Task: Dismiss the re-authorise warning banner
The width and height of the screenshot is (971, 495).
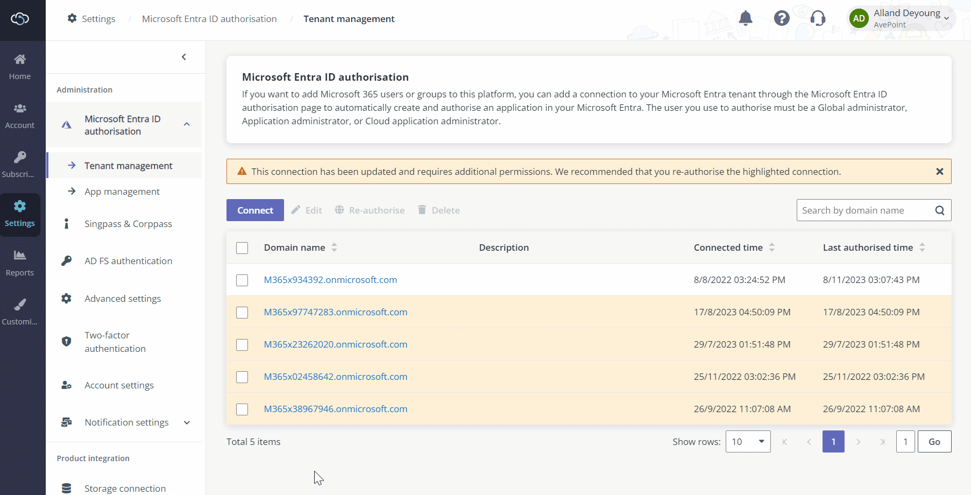Action: 940,172
